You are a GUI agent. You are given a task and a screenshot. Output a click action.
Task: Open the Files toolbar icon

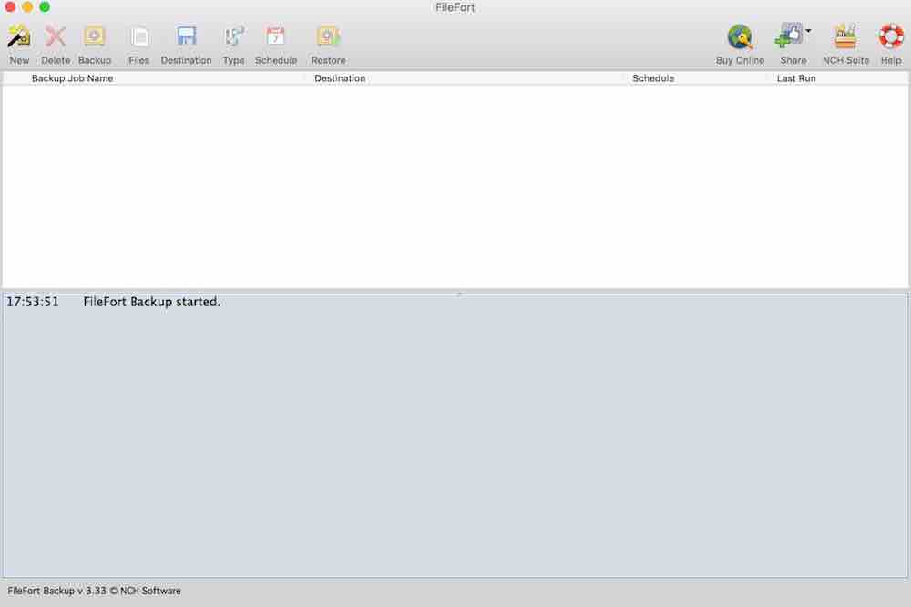(x=138, y=37)
